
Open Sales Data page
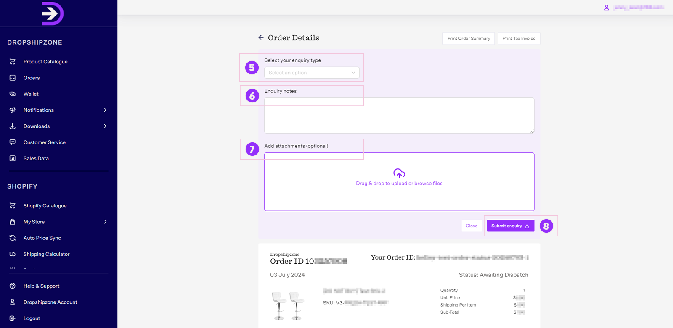(36, 158)
